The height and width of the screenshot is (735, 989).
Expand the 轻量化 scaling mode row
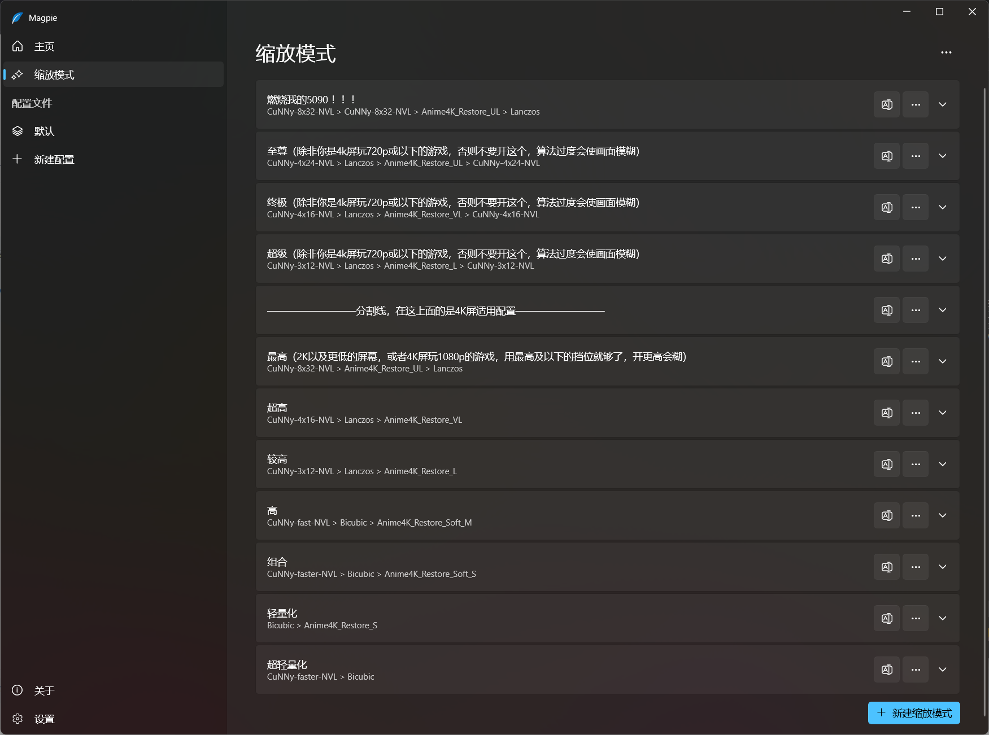coord(943,618)
